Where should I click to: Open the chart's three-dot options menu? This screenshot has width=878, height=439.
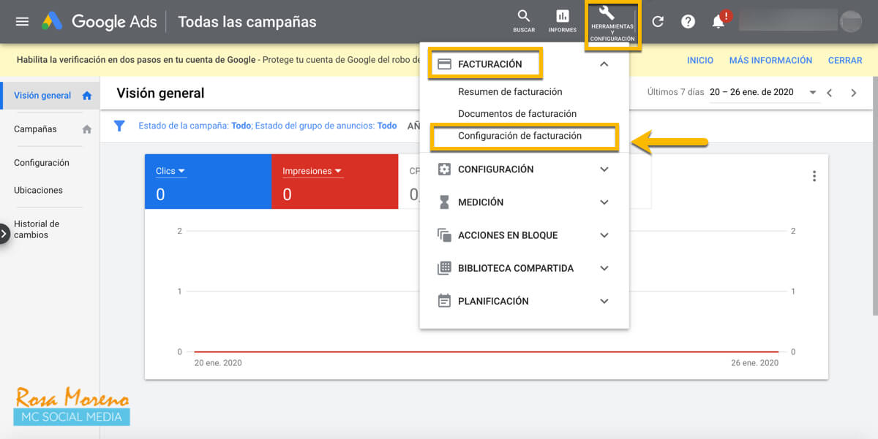click(814, 175)
